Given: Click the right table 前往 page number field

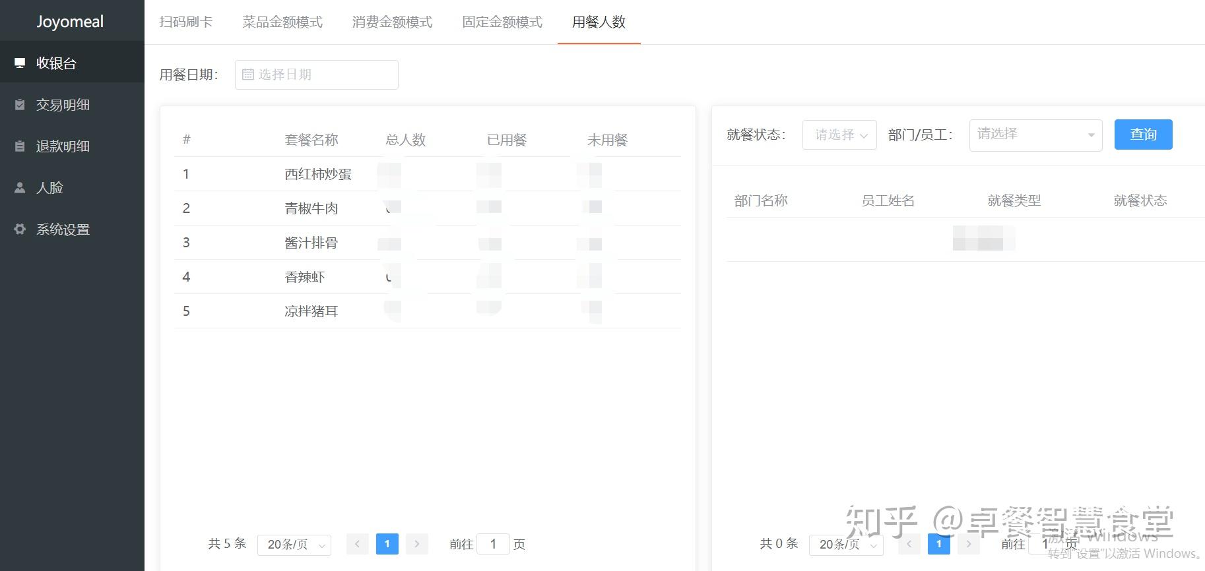Looking at the screenshot, I should [x=1045, y=544].
